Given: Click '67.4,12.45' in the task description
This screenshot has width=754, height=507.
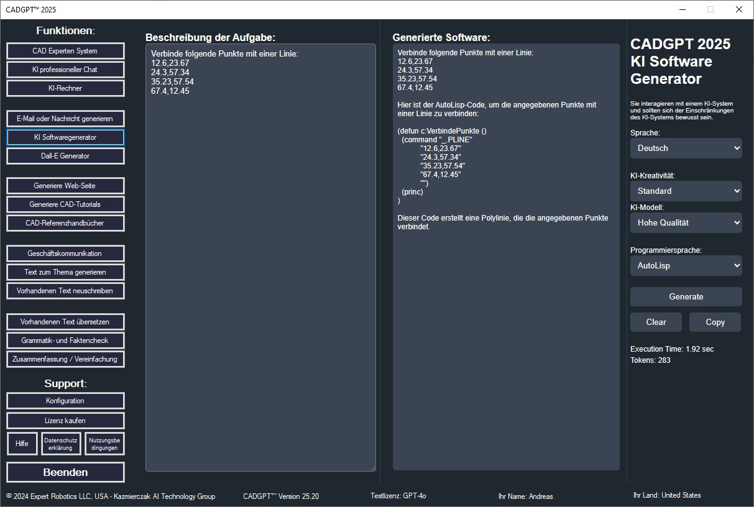Looking at the screenshot, I should [170, 91].
